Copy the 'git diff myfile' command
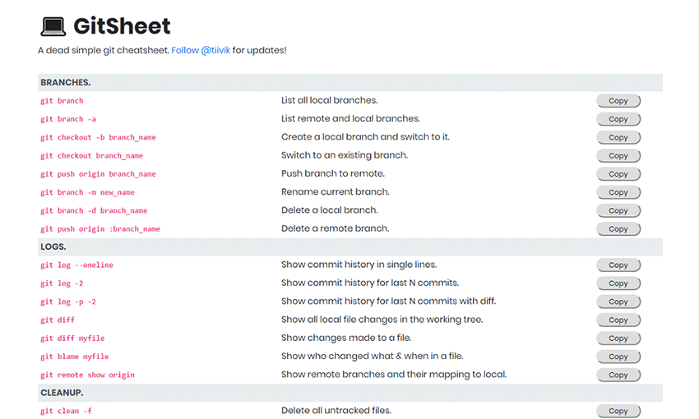The width and height of the screenshot is (699, 419). coord(618,338)
